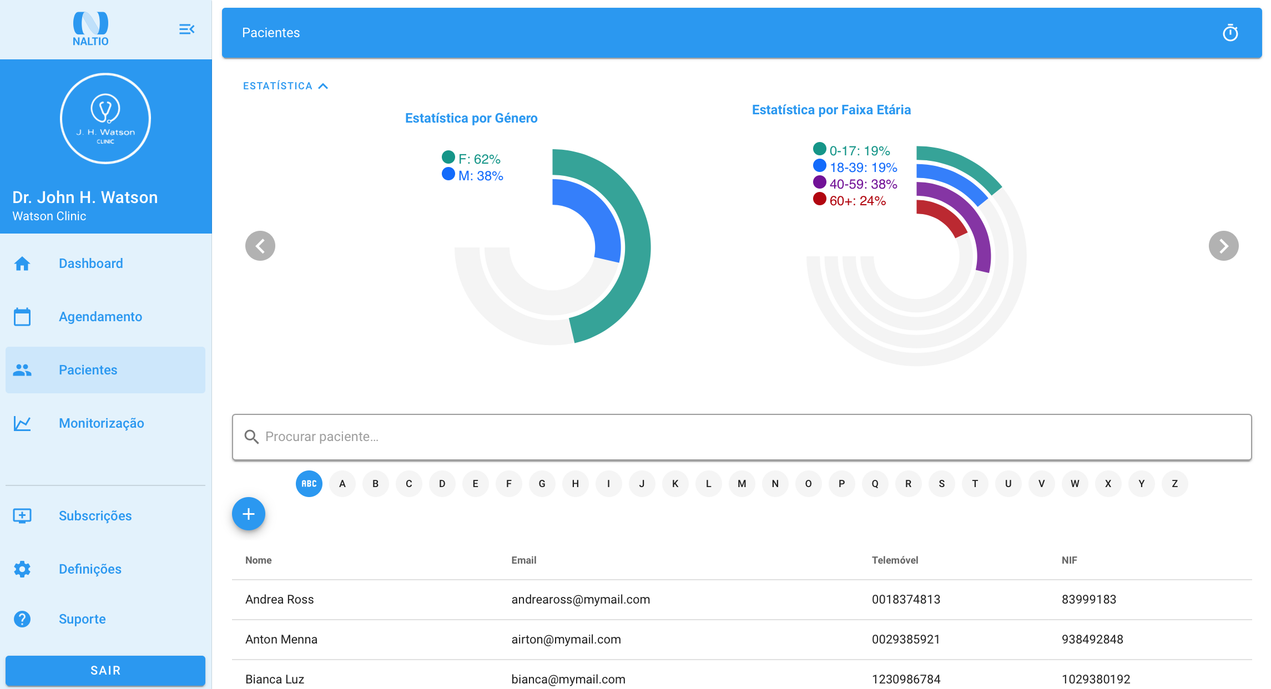Screen dimensions: 1271x689
Task: Open the Pacientes menu item
Action: pyautogui.click(x=88, y=370)
